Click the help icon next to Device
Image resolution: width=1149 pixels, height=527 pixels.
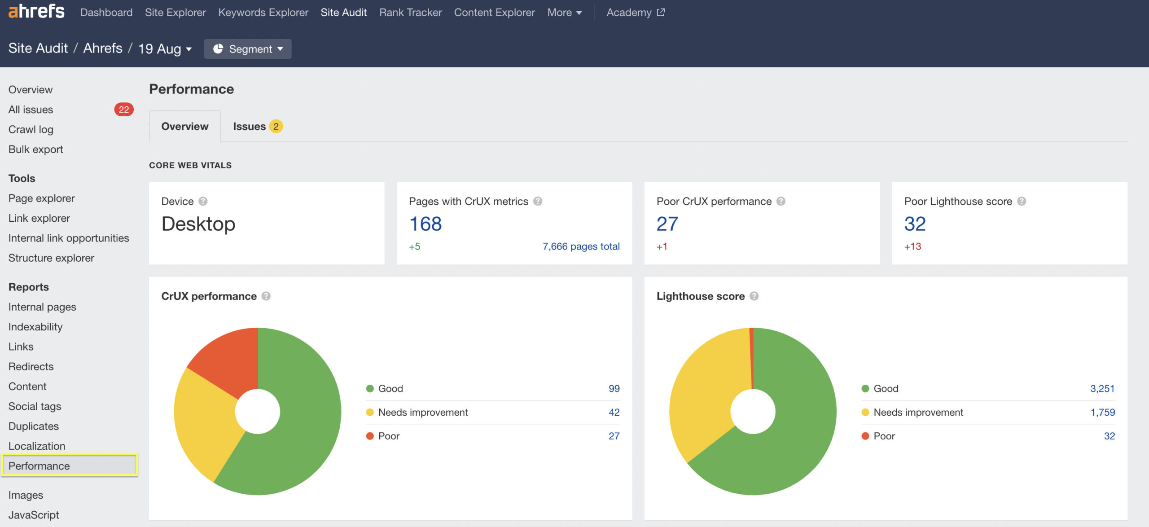203,201
